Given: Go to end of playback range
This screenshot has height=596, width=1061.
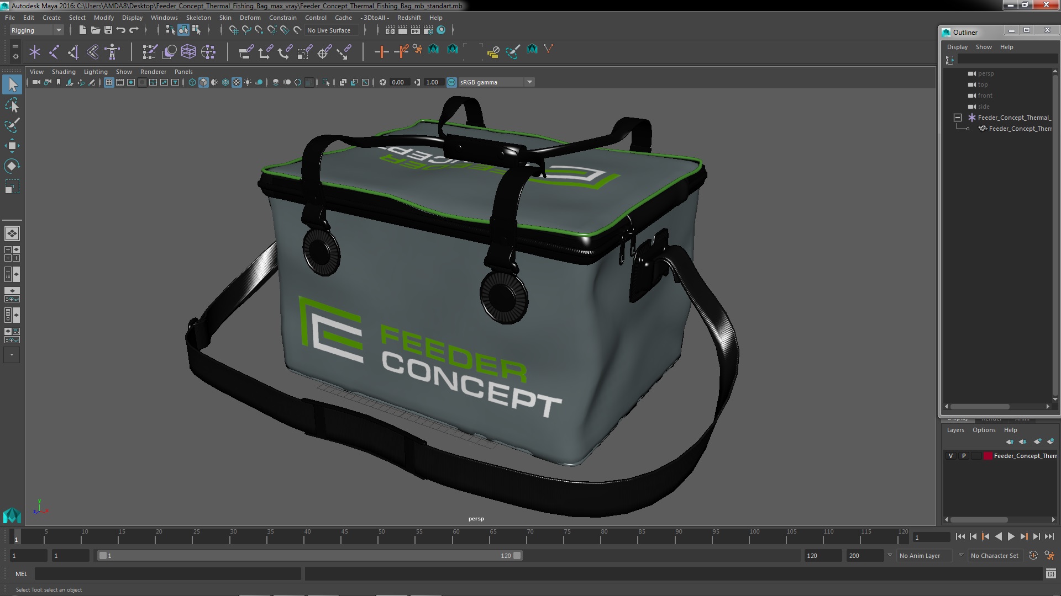Looking at the screenshot, I should pos(1049,536).
